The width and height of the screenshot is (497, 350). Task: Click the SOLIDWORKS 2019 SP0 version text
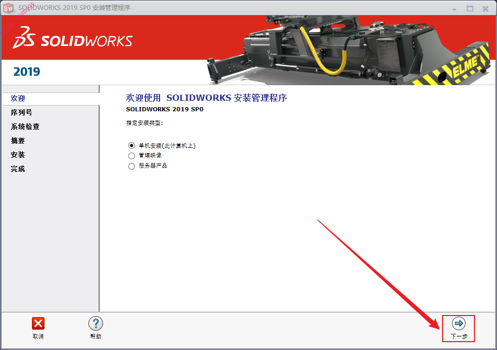coord(164,109)
